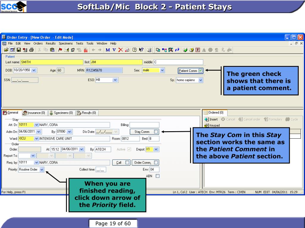Click the red F toolbar icon
This screenshot has height=228, width=305.
coord(198,50)
